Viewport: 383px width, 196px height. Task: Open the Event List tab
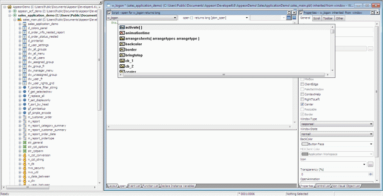pos(135,186)
